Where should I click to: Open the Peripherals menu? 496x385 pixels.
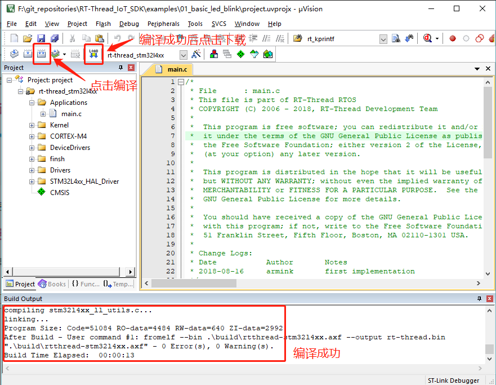point(163,24)
